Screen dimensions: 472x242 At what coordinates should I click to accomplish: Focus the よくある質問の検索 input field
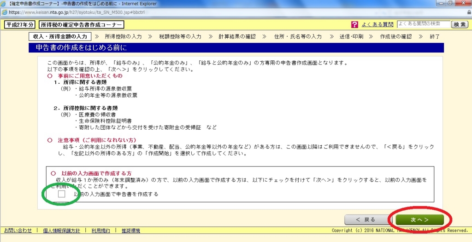point(424,24)
